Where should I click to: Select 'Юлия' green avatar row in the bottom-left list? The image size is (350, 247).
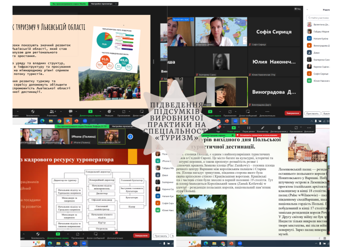(164, 210)
